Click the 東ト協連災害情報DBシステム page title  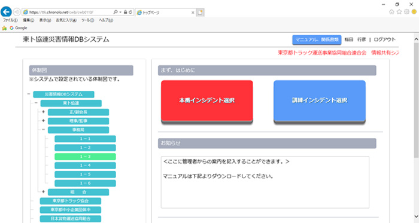tap(66, 39)
